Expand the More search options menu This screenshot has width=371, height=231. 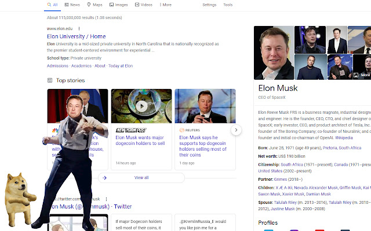[166, 5]
